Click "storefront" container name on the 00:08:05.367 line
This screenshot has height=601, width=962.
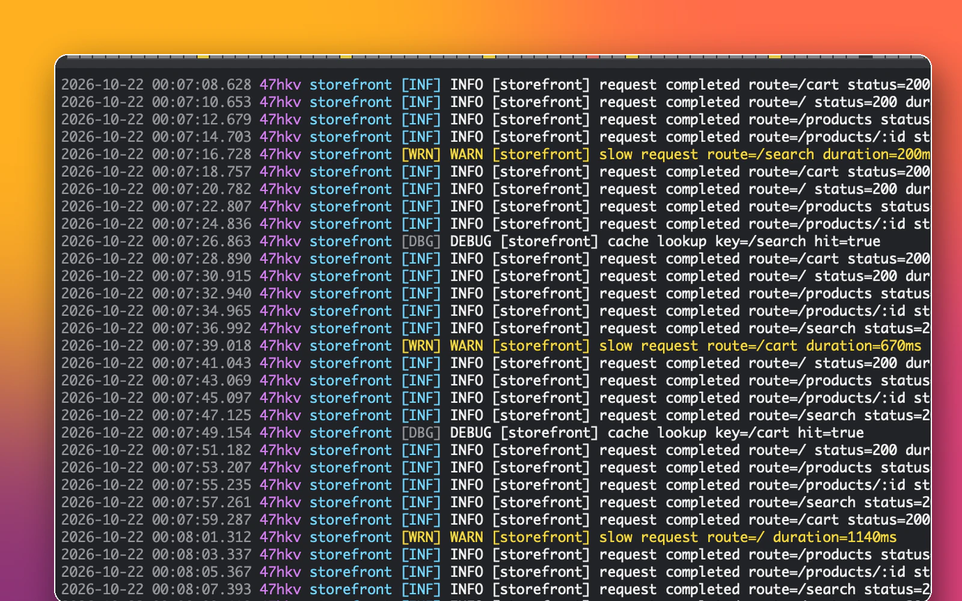[351, 572]
